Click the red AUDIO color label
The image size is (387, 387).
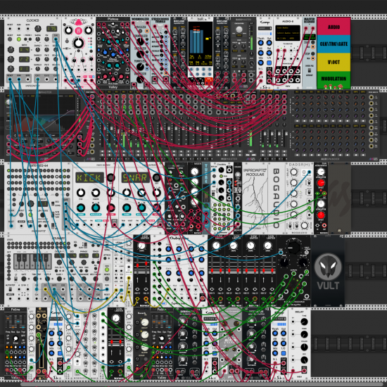coord(334,27)
